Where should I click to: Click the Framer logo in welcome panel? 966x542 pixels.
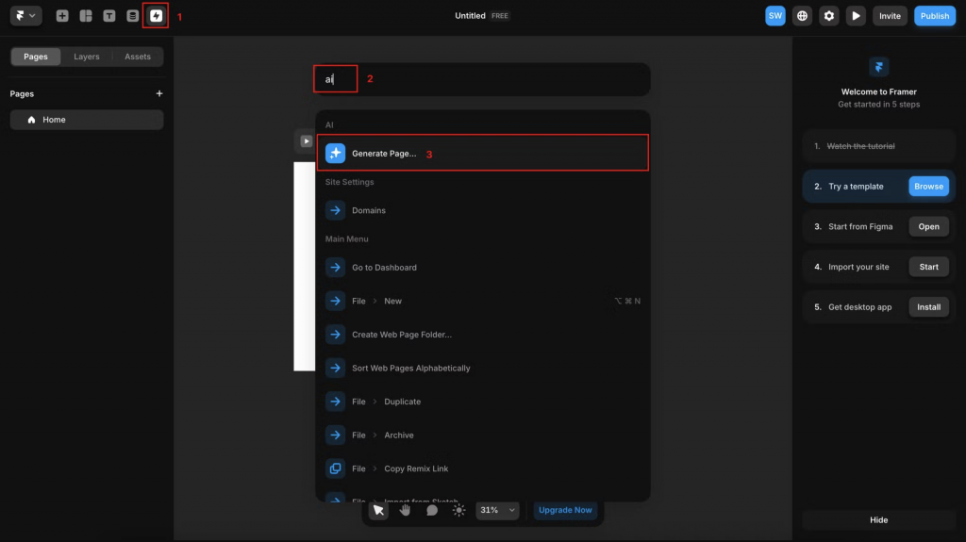[x=878, y=67]
